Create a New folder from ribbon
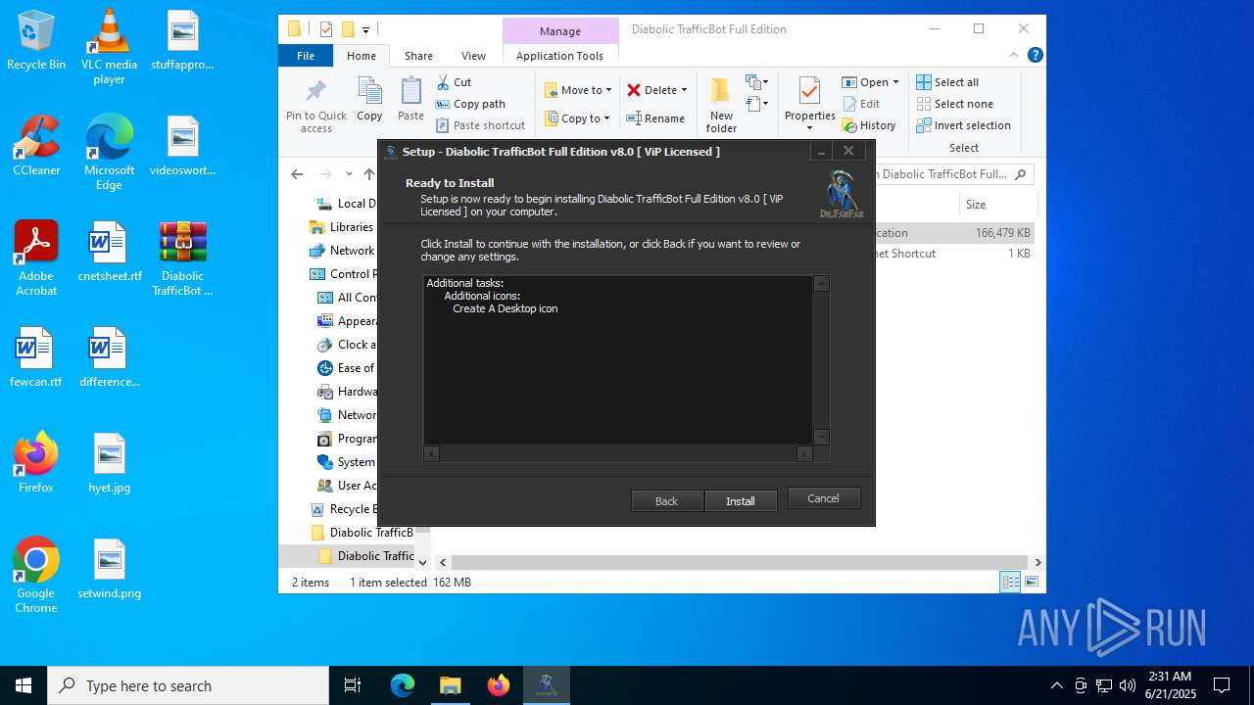The height and width of the screenshot is (705, 1254). coord(721,105)
